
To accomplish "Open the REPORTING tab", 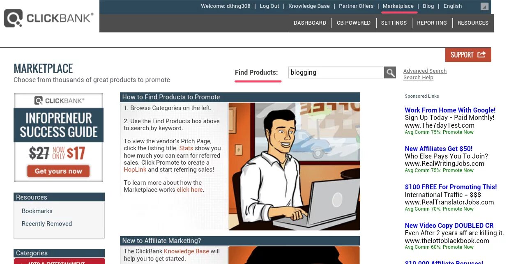I will click(x=432, y=23).
